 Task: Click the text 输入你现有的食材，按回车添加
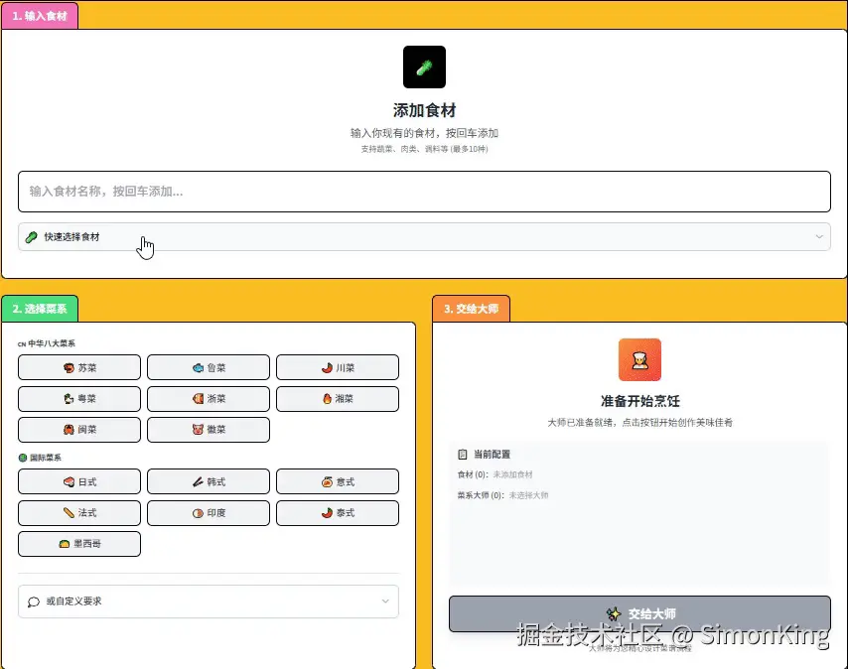coord(424,133)
